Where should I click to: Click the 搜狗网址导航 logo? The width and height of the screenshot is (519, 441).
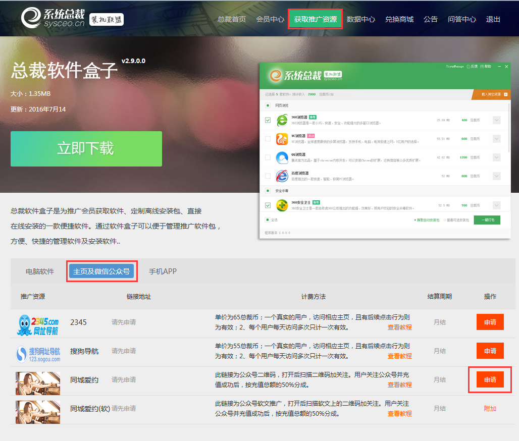38,354
